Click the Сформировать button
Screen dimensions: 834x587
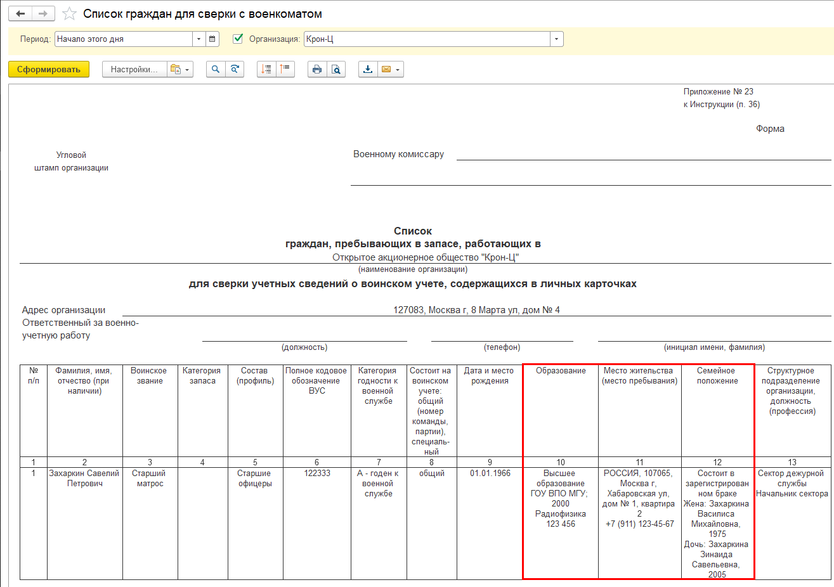pos(49,70)
